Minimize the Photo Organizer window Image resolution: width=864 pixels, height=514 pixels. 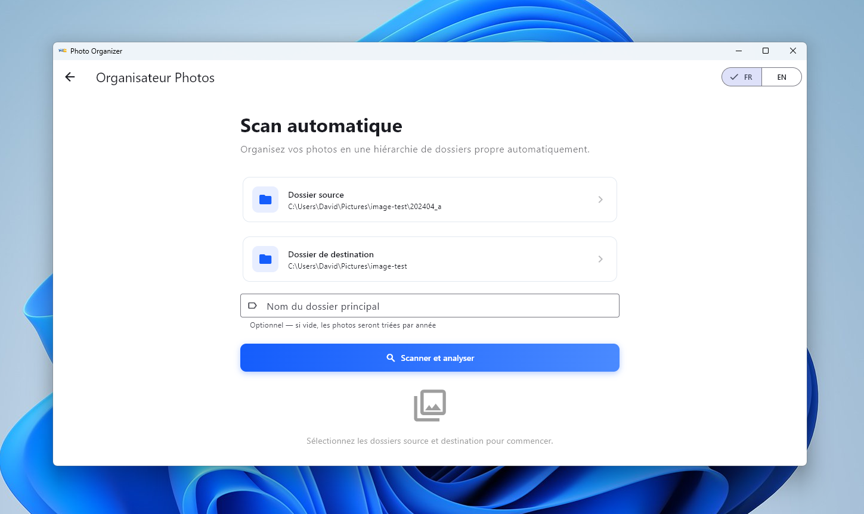(738, 51)
